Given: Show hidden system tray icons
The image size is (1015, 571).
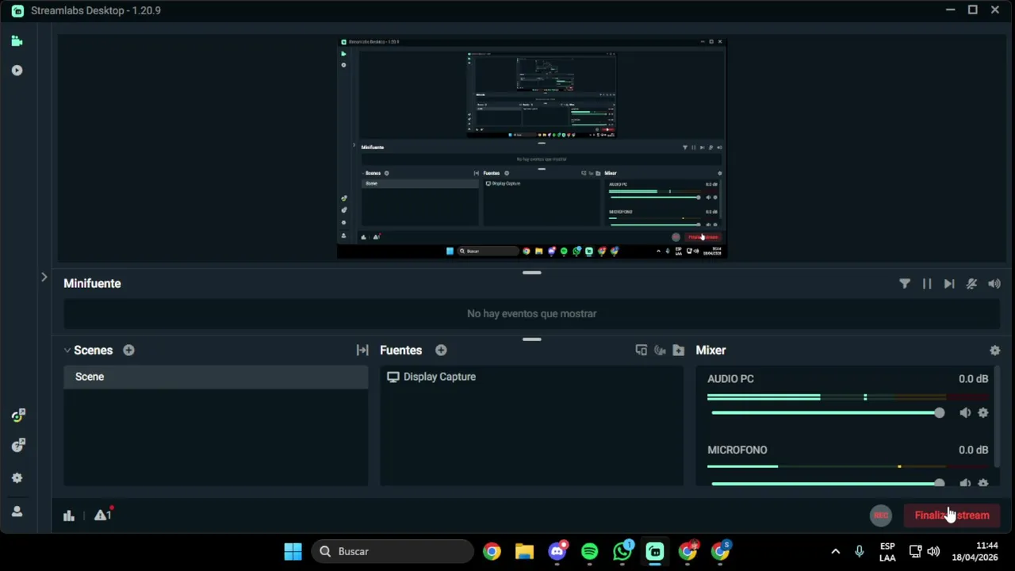Looking at the screenshot, I should coord(835,551).
